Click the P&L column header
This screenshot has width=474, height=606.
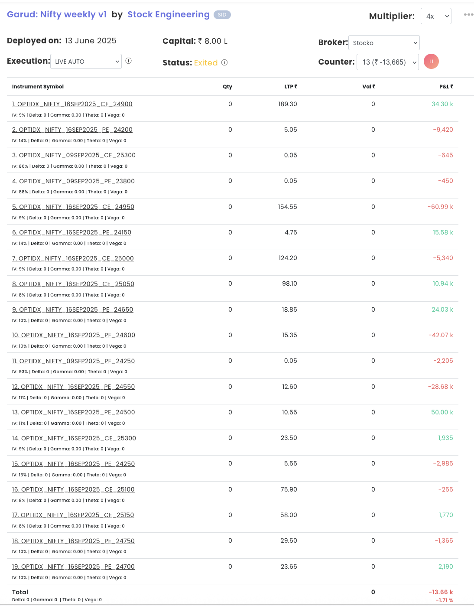tap(446, 87)
